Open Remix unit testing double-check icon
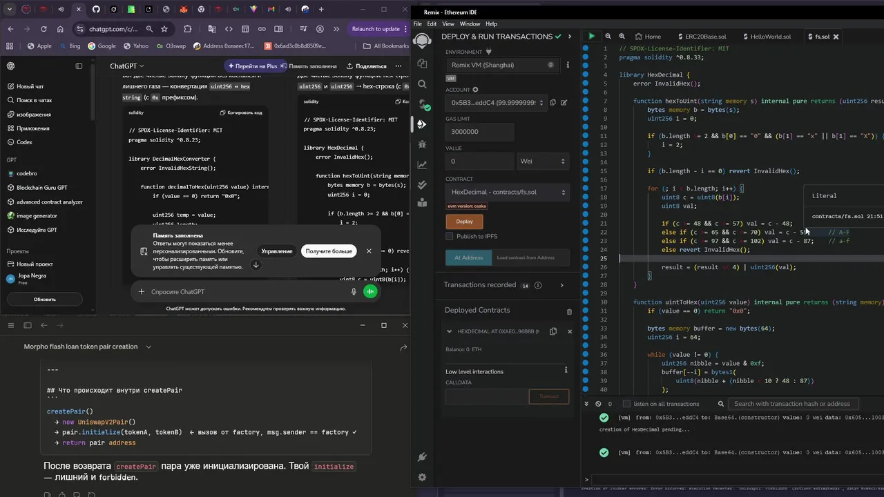This screenshot has height=497, width=884. click(422, 184)
